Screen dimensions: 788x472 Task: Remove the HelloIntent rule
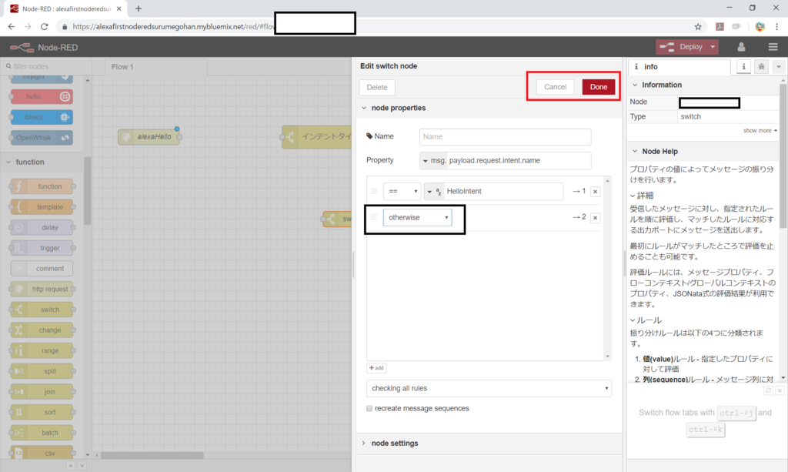click(x=595, y=192)
